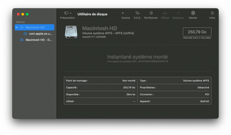Run S.O.S. first aid icon
Image resolution: width=231 pixels, height=135 pixels.
pos(137,13)
